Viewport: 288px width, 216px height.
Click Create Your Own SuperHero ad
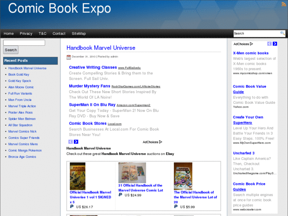248,120
